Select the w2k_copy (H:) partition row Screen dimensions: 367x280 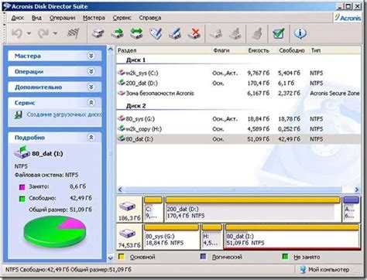click(238, 129)
